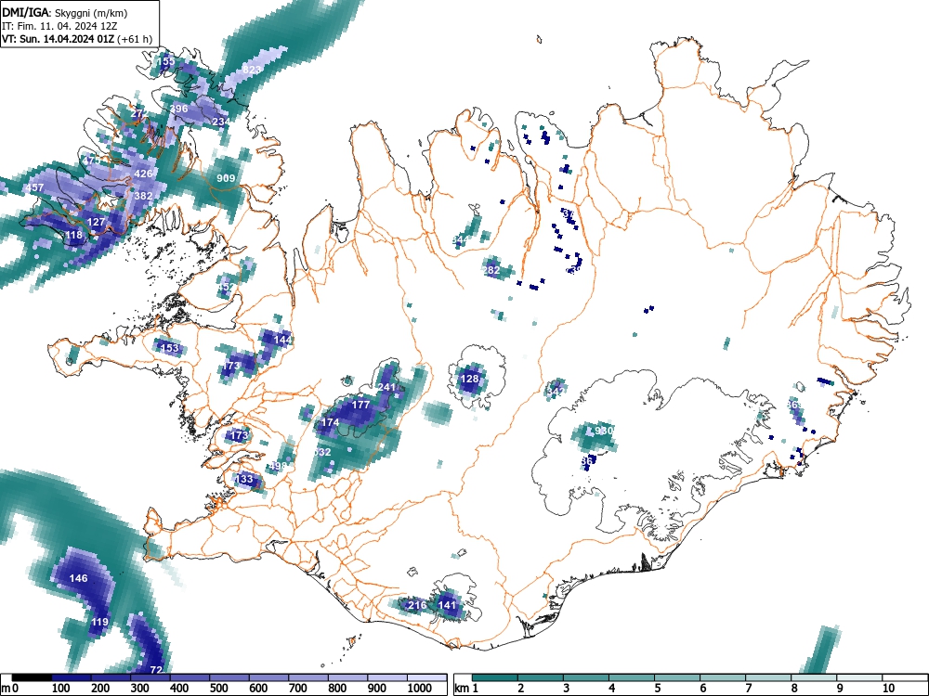Screen dimensions: 929x696
Task: Click the visibility value 241 on the map
Action: click(386, 387)
